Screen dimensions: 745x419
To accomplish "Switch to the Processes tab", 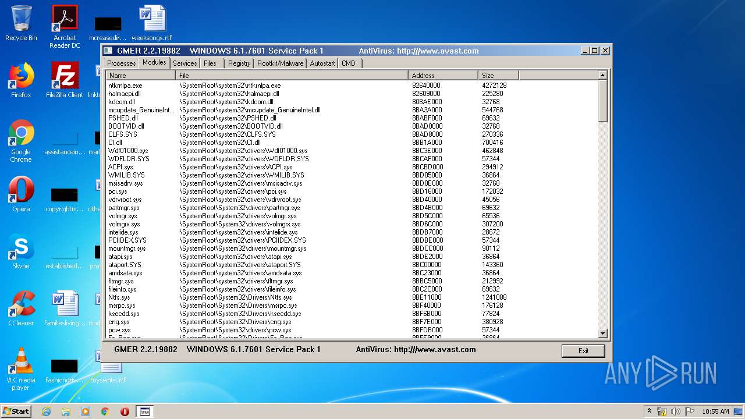I will click(122, 63).
